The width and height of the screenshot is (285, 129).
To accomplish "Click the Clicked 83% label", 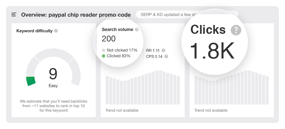I will (x=118, y=56).
